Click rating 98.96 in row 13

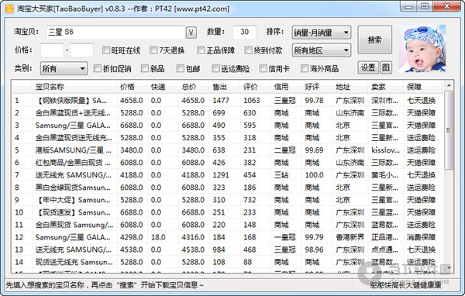pos(314,250)
